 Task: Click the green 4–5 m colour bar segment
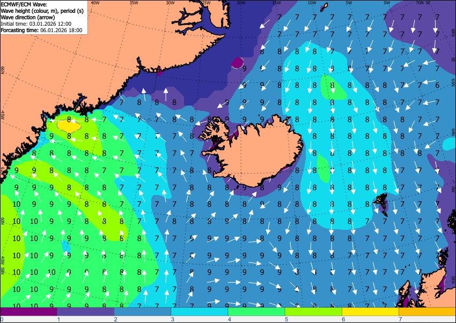pyautogui.click(x=256, y=312)
